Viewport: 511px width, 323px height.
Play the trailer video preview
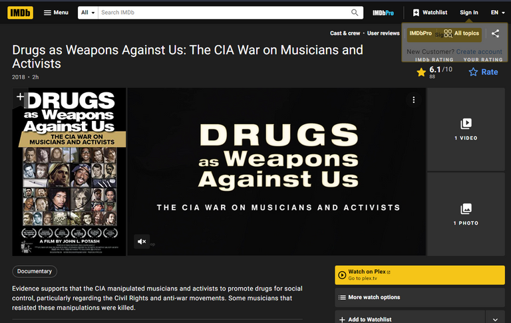click(x=276, y=171)
